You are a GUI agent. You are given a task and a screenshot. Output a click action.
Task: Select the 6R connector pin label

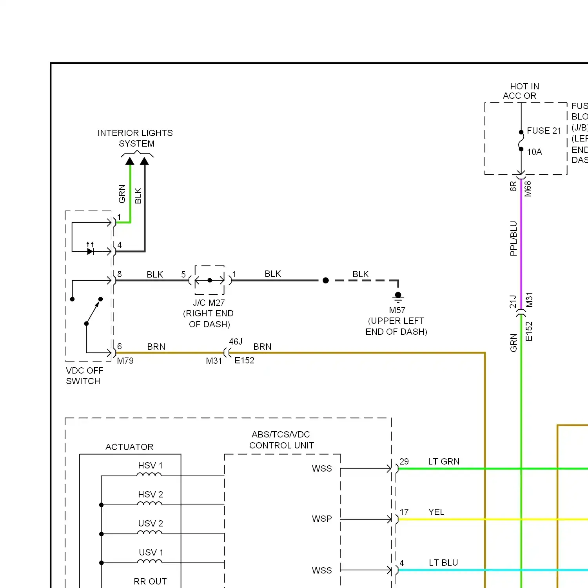pyautogui.click(x=513, y=186)
